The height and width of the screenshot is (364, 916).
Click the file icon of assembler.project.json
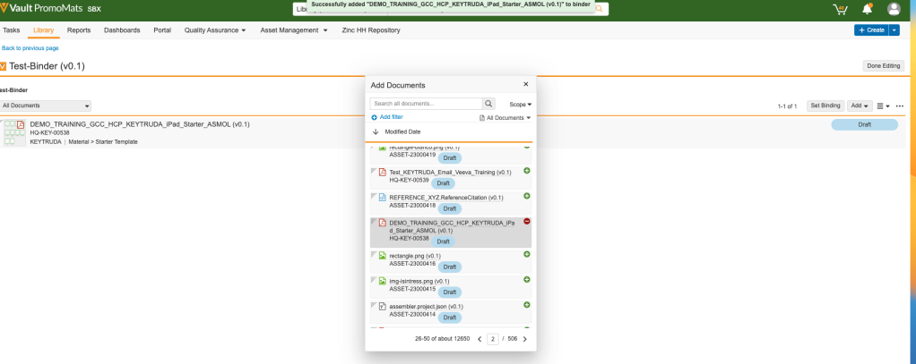[383, 306]
